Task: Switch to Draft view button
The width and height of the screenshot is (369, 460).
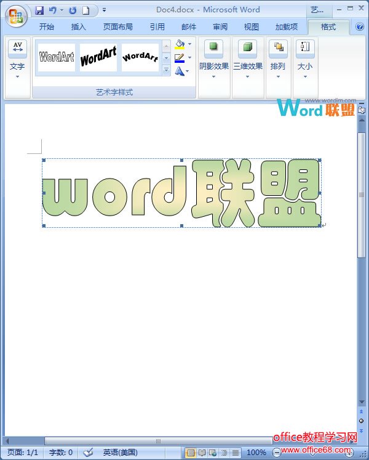Action: coord(236,453)
